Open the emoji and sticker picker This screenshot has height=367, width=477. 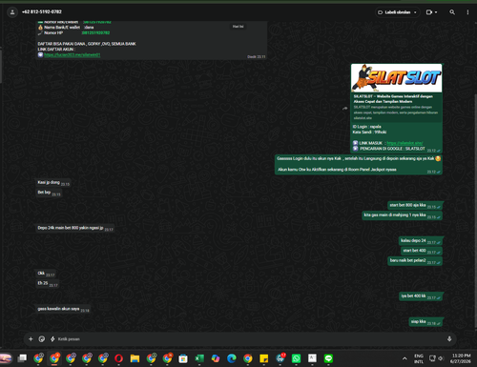point(42,339)
